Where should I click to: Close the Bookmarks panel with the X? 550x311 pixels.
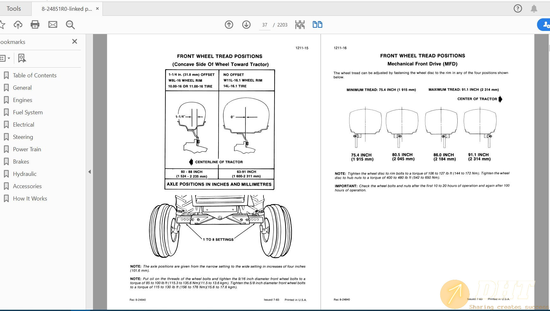pyautogui.click(x=75, y=41)
